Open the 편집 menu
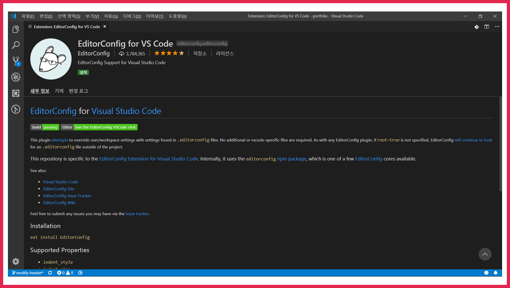This screenshot has width=510, height=288. click(x=46, y=16)
